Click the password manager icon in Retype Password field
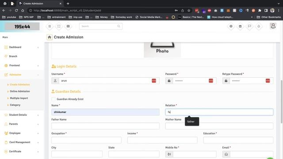Screen dimensions: 283x159 coord(268,81)
